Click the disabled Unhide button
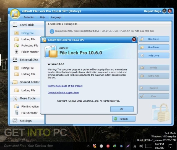Viewport: 177px width, 150px height. click(x=154, y=68)
